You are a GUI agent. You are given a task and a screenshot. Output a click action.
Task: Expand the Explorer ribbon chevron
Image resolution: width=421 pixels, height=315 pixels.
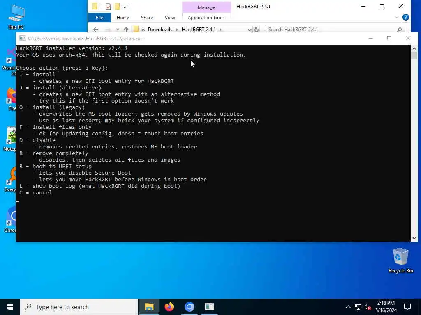(x=397, y=18)
